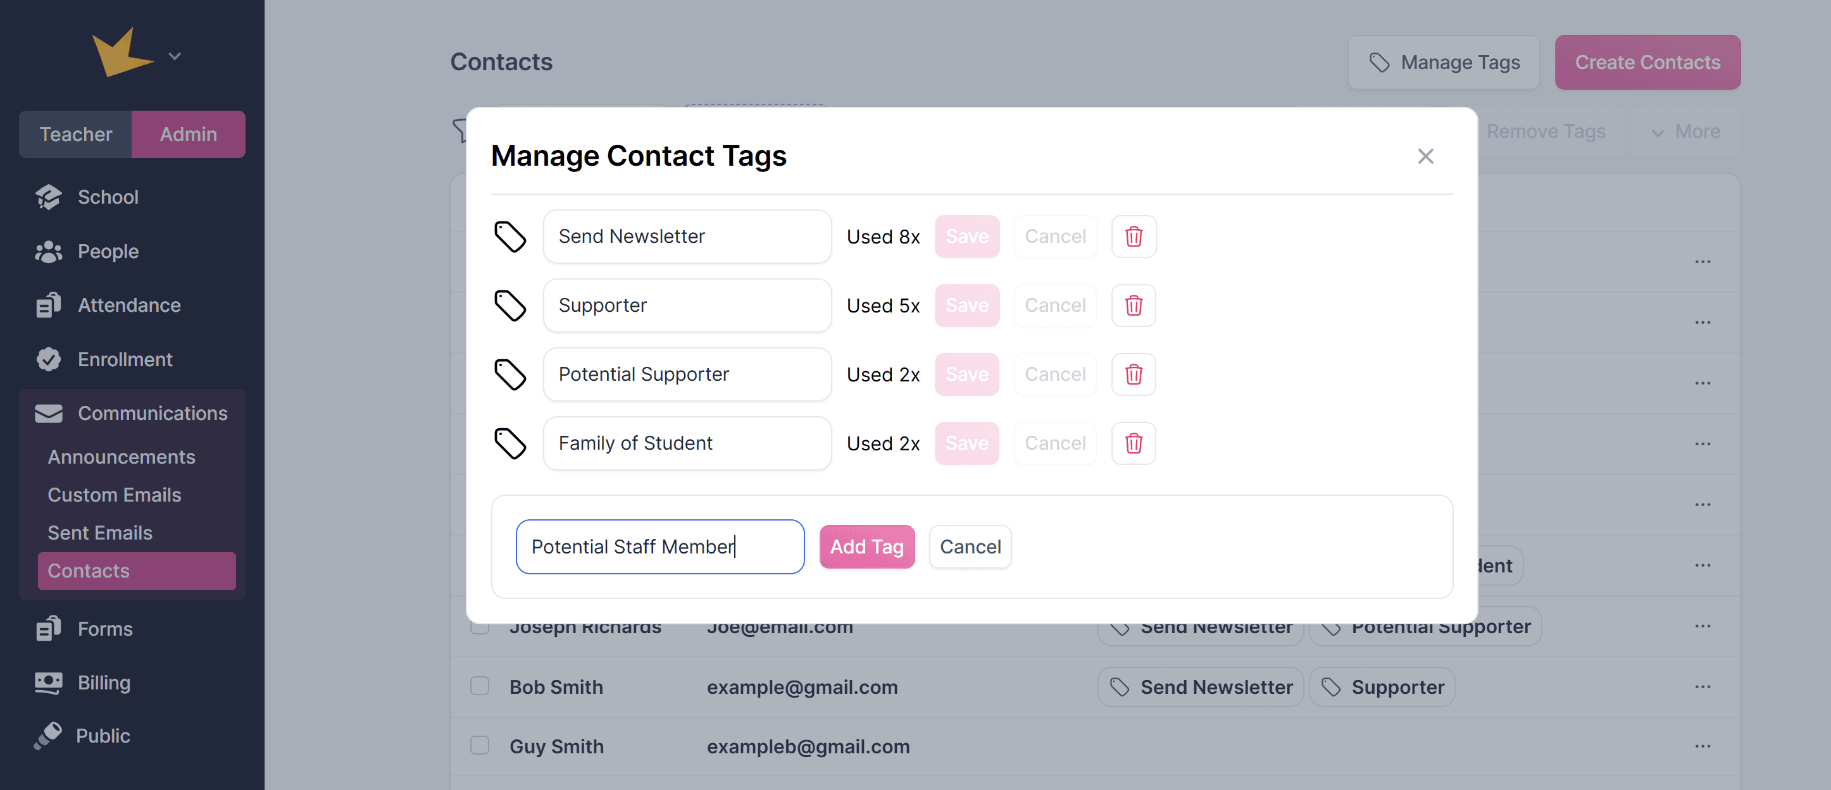Select the Bob Smith checkbox
Viewport: 1831px width, 790px height.
(480, 686)
